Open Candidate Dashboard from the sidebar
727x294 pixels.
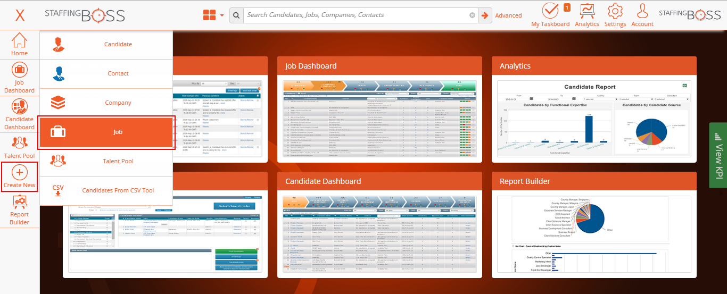click(19, 114)
